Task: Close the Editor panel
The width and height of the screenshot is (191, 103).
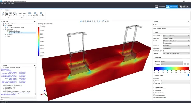Action: coord(190,21)
